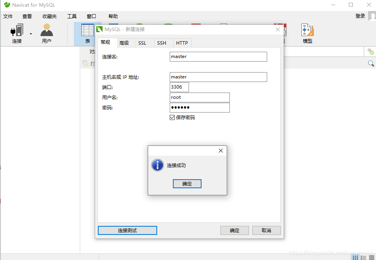Click the add object icon at right
376x260 pixels.
coord(371,52)
